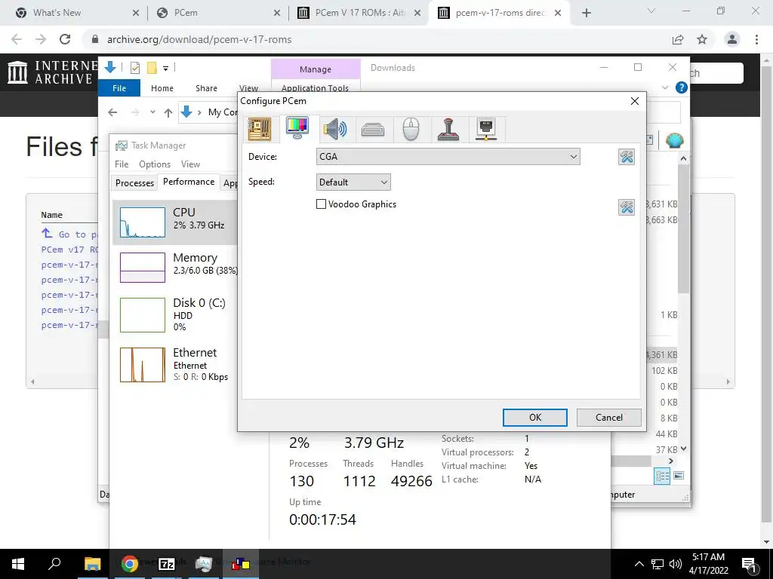The width and height of the screenshot is (773, 579).
Task: Open Explorer recent locations dropdown arrow
Action: (x=152, y=112)
